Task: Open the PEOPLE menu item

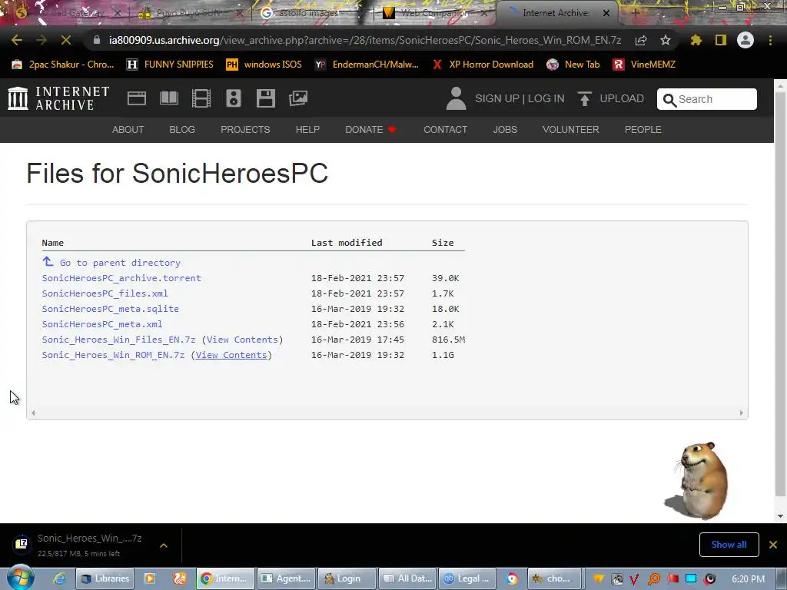Action: (x=643, y=129)
